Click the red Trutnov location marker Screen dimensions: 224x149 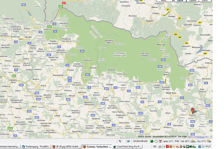click(192, 110)
